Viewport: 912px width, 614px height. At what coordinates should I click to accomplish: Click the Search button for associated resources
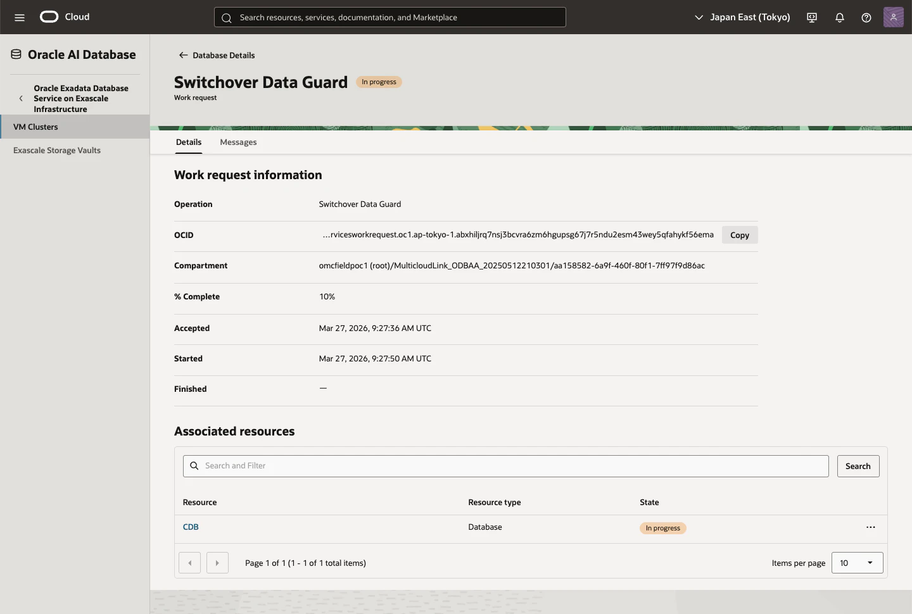(858, 467)
